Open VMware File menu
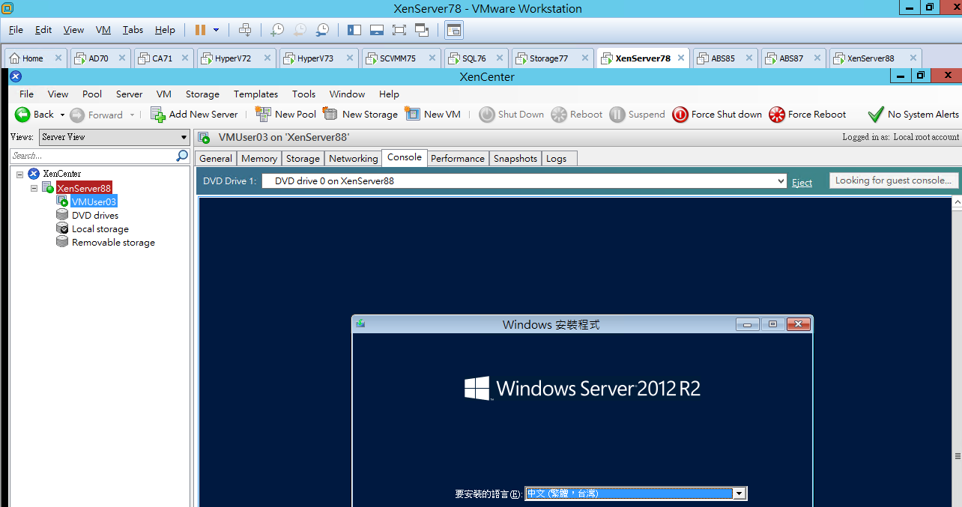 click(x=16, y=30)
